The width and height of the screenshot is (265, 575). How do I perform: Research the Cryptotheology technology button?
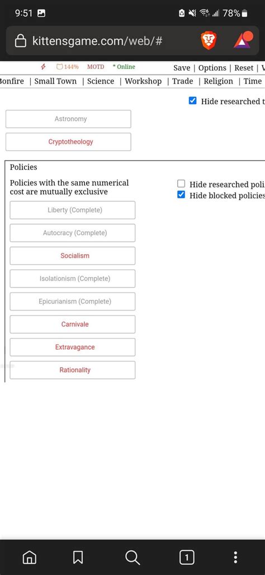pos(68,142)
